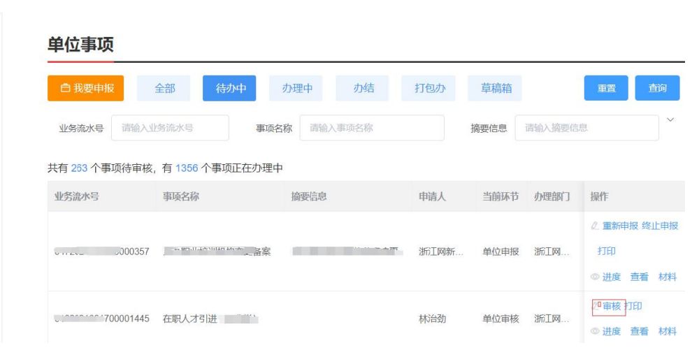Open the 打包办 tab
The width and height of the screenshot is (699, 364).
(x=430, y=88)
